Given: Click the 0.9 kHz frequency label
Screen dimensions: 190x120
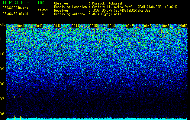Looking at the screenshot, I should (x=3, y=69).
